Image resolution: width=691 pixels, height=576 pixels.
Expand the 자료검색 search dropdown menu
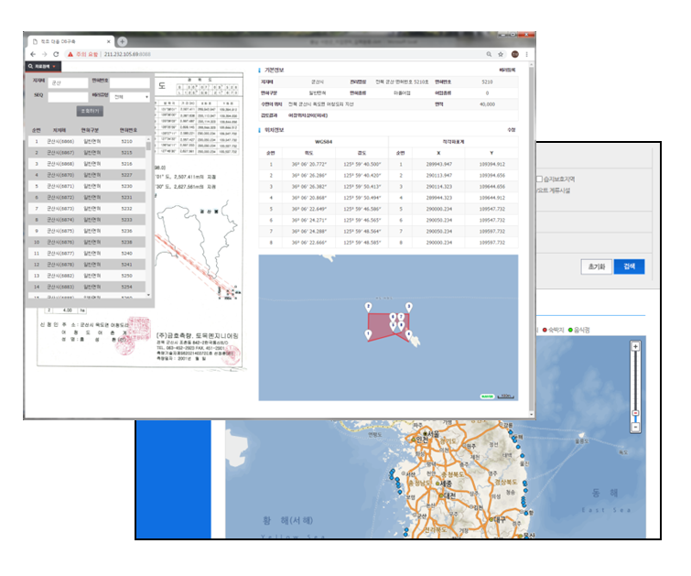coord(43,66)
